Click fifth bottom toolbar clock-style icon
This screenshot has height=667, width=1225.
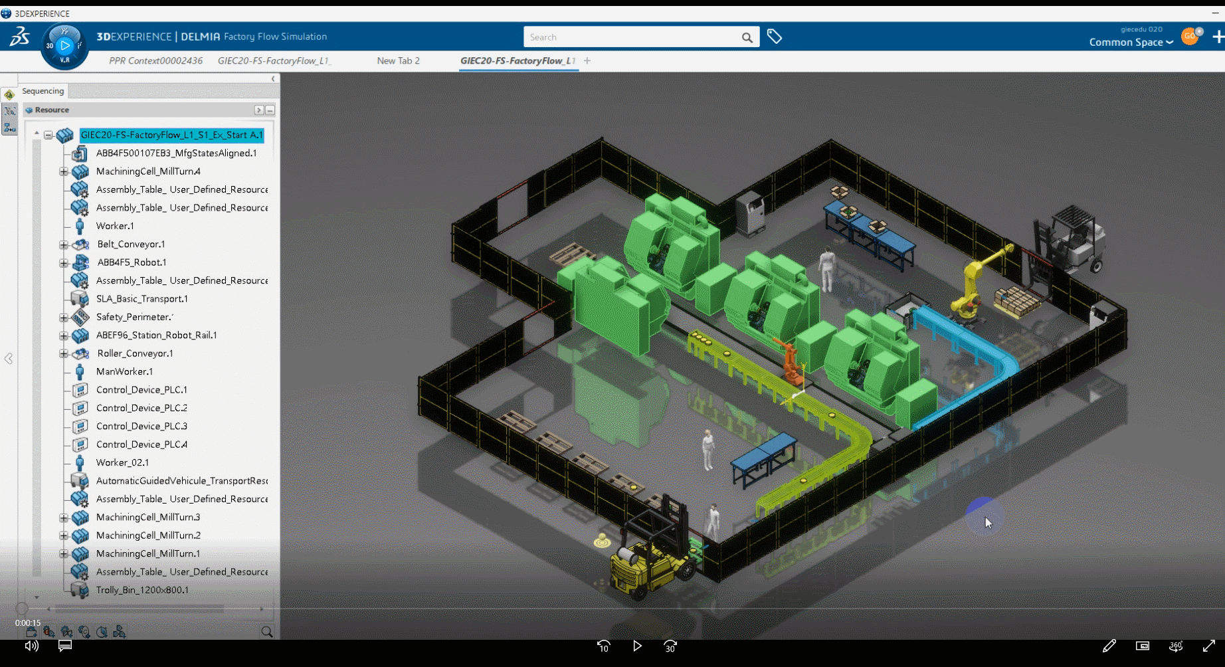click(x=102, y=632)
